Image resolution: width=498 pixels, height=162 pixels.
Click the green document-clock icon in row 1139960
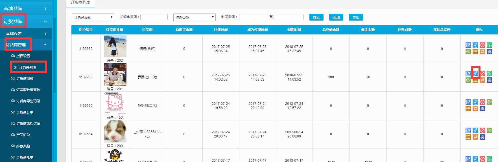490,74
